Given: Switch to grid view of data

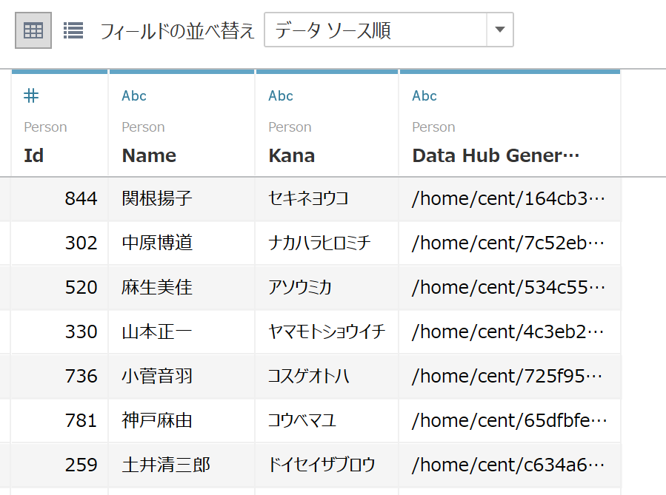Looking at the screenshot, I should click(x=33, y=30).
